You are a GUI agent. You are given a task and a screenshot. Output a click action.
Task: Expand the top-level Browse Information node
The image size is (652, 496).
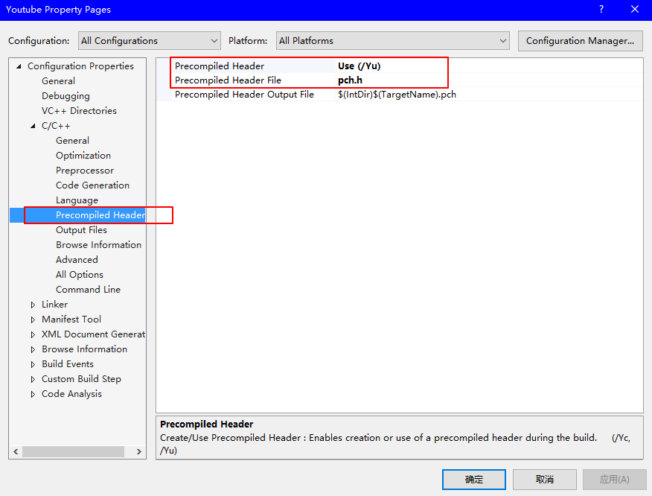pyautogui.click(x=33, y=349)
